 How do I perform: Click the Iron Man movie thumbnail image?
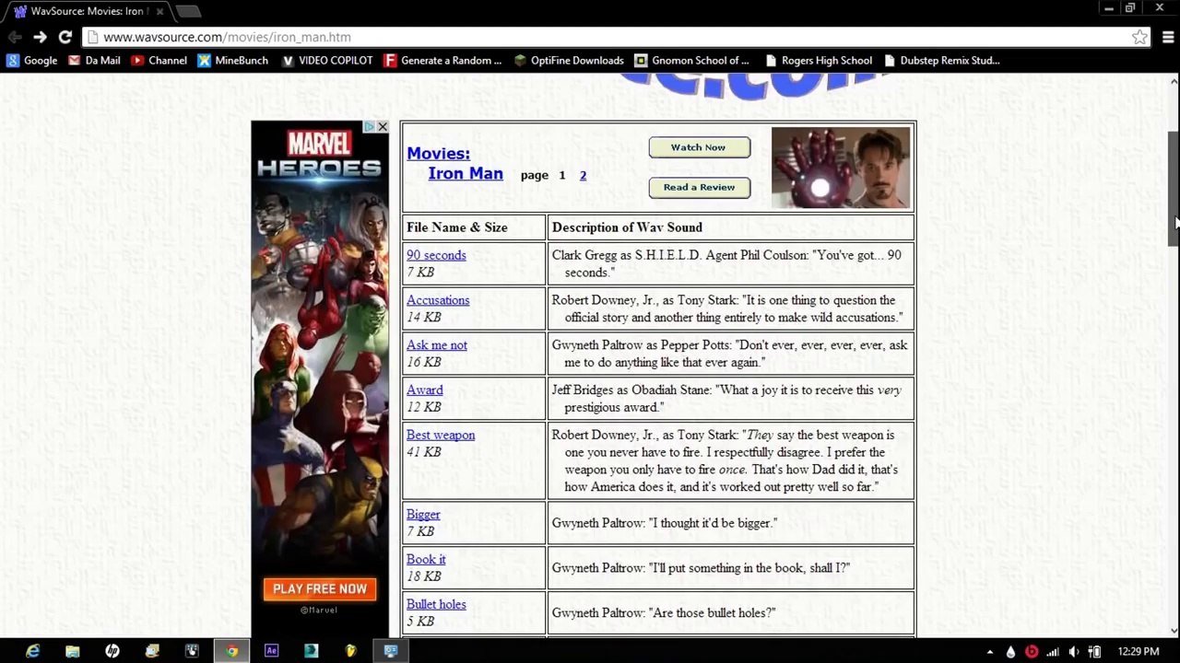coord(841,168)
